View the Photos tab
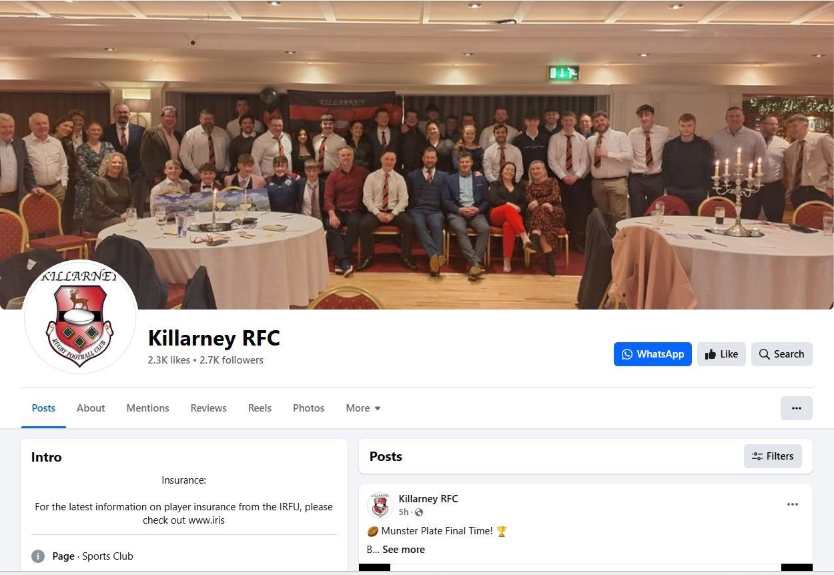 (x=308, y=408)
